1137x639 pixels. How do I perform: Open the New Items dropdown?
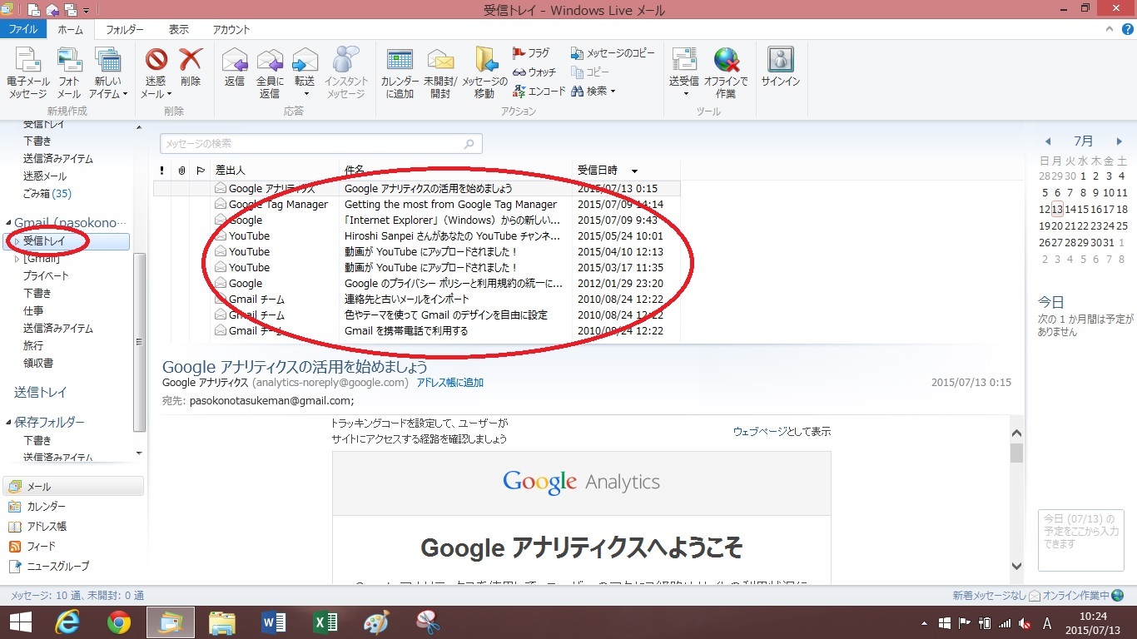click(x=108, y=73)
